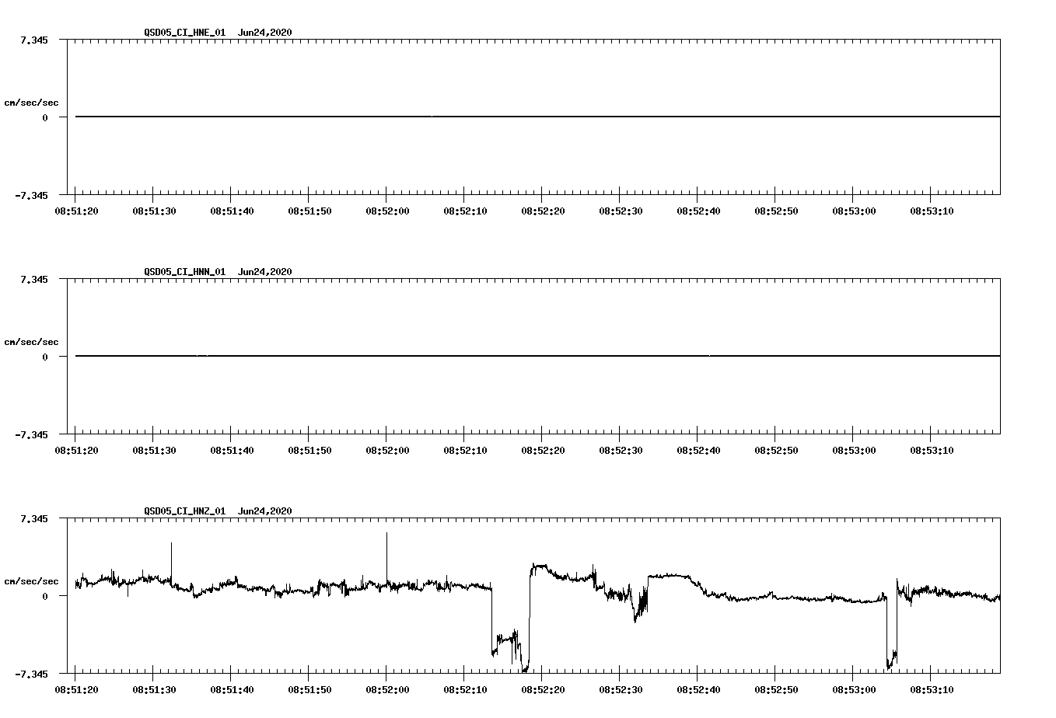Screen dimensions: 1056x718
Task: Click the HNE chart's 08:52:40 time label
Action: click(698, 211)
